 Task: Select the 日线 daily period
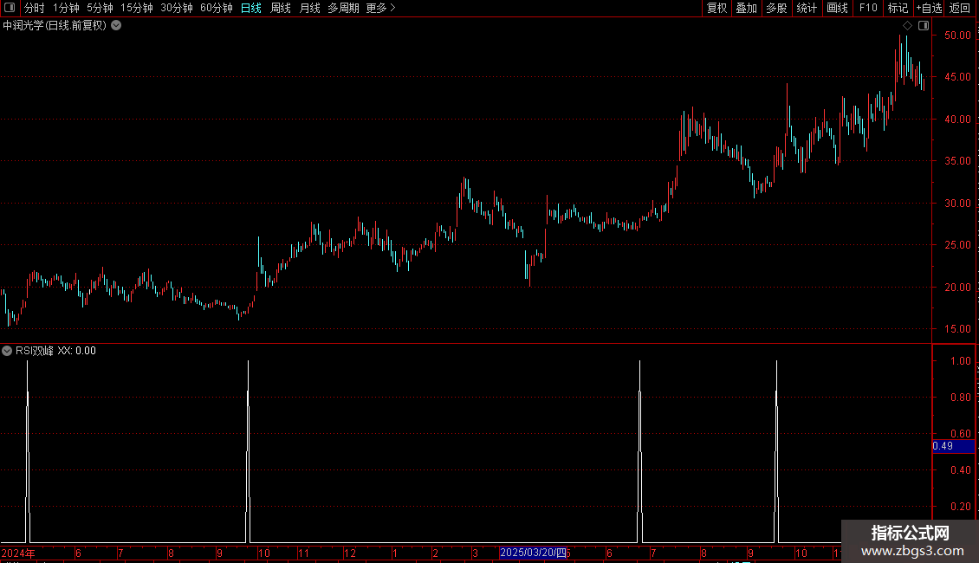pyautogui.click(x=251, y=8)
